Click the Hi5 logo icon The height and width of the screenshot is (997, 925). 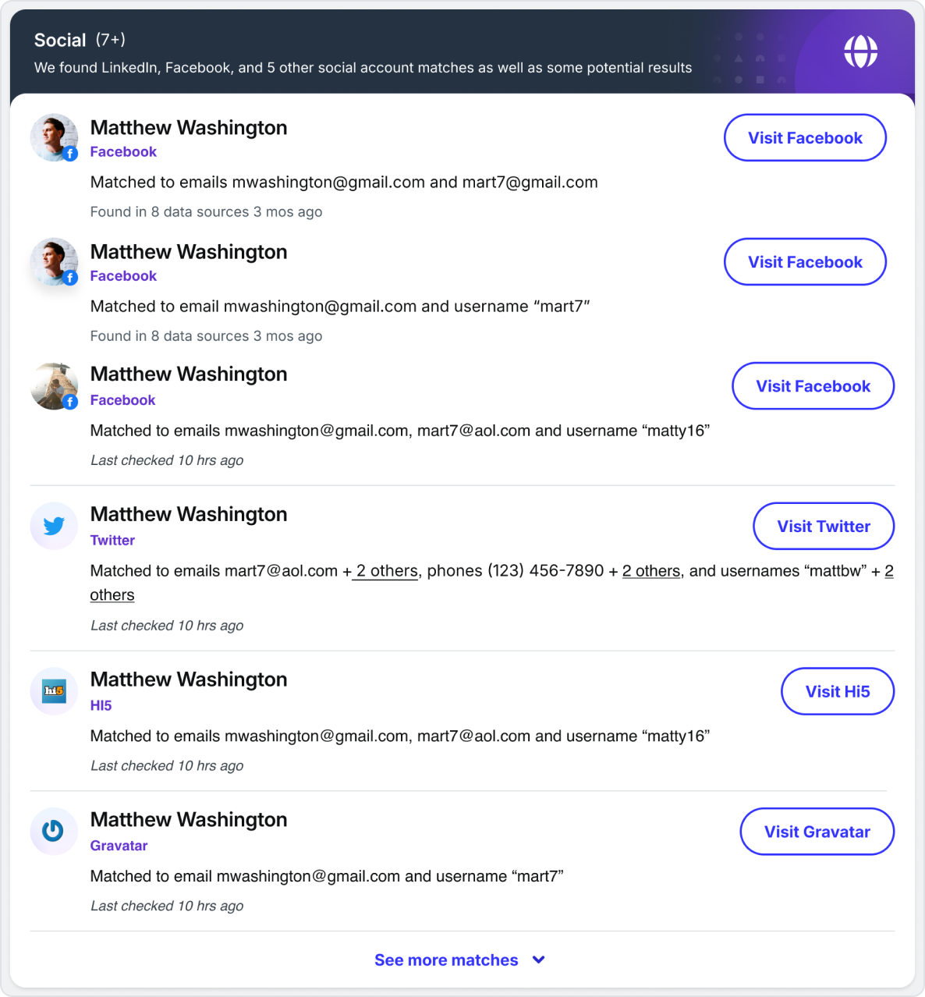(54, 691)
